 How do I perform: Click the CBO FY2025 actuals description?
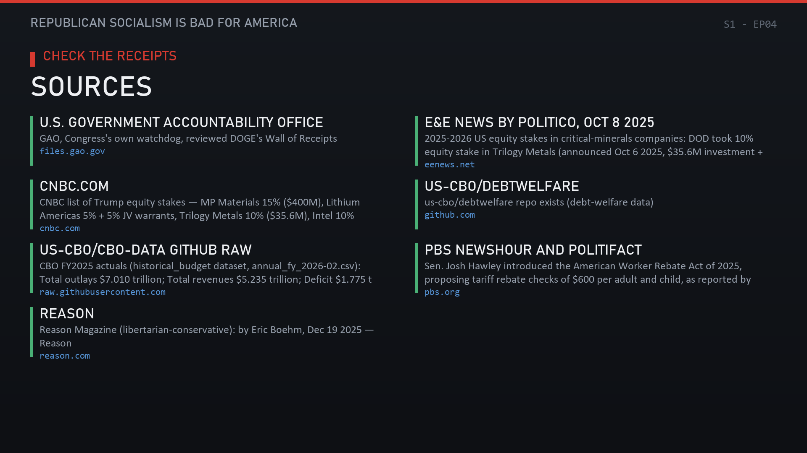point(206,273)
